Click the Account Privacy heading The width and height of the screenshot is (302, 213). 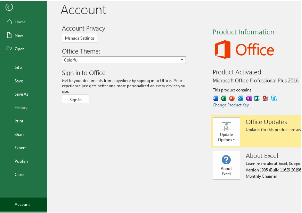coord(83,28)
